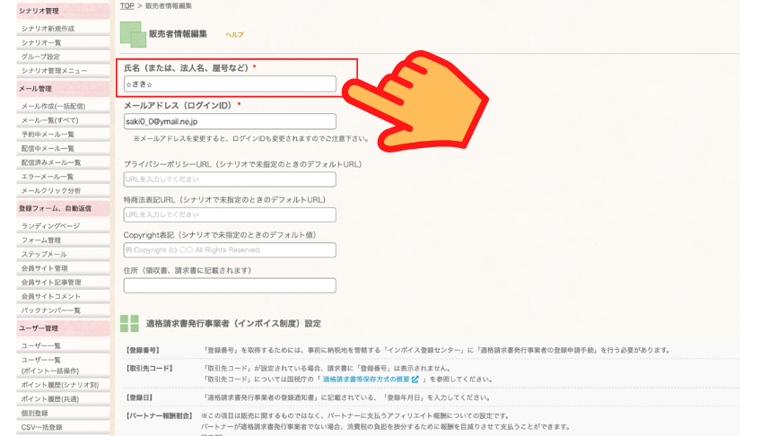Click the 住所 address input field
Screen dimensions: 768x436
230,285
